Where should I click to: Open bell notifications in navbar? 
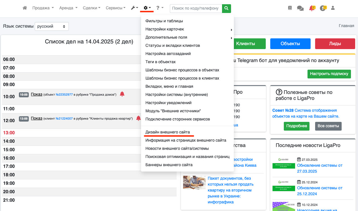pyautogui.click(x=311, y=8)
